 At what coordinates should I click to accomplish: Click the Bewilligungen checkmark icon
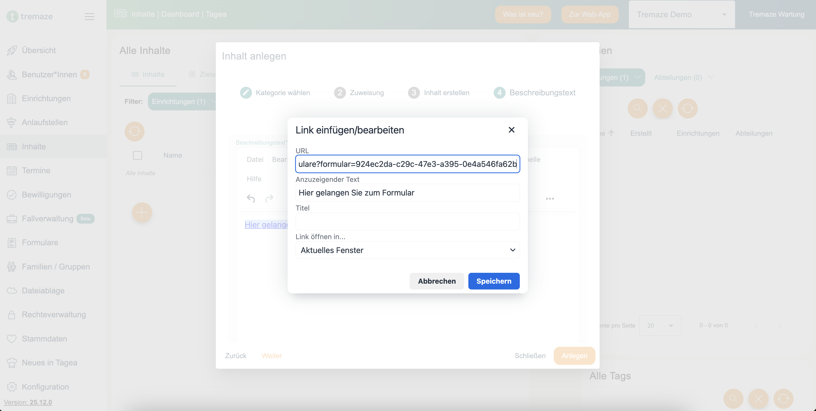click(x=12, y=194)
